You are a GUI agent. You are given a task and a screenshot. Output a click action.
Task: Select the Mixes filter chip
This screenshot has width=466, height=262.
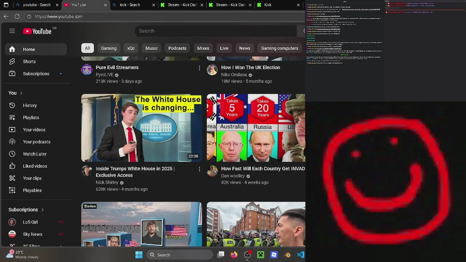203,48
